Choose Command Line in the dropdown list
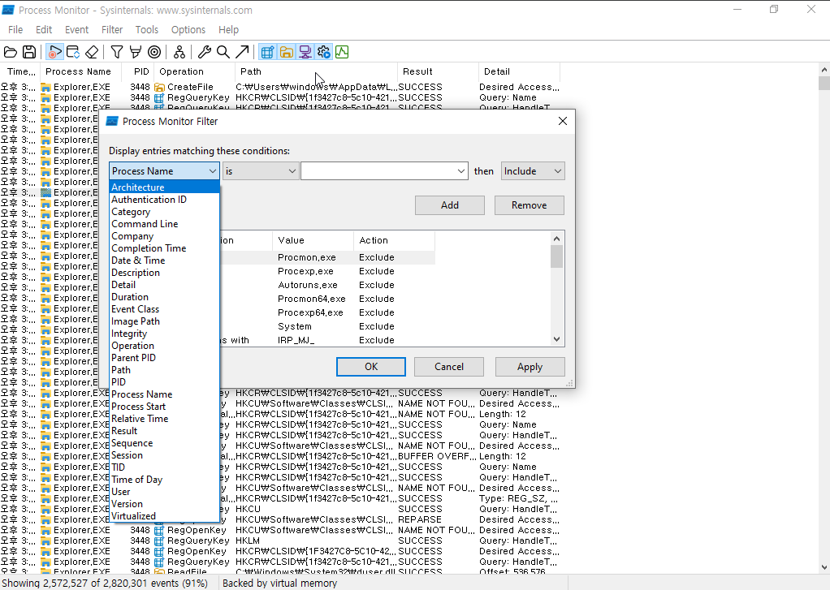Screen dimensions: 830x590 point(164,224)
